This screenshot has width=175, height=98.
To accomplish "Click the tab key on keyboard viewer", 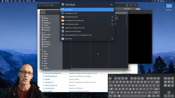I will pos(111,85).
